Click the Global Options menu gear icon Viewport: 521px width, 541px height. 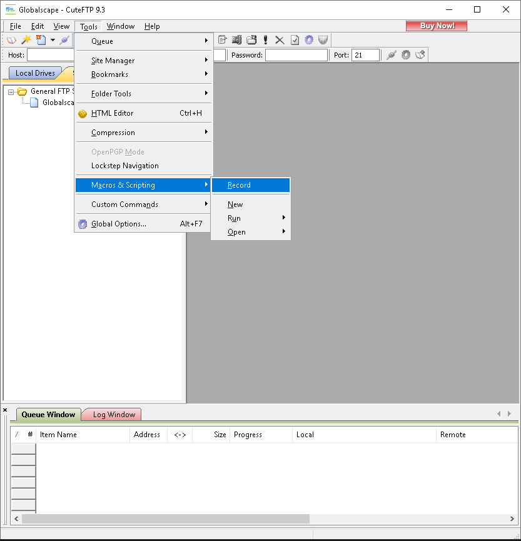(83, 225)
